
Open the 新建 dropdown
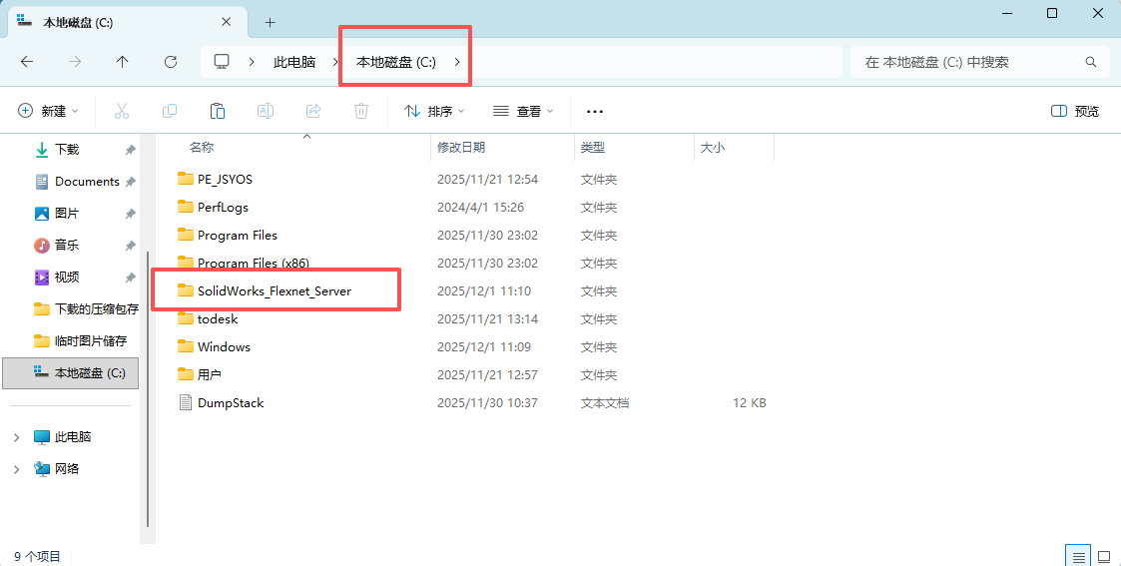click(x=48, y=111)
